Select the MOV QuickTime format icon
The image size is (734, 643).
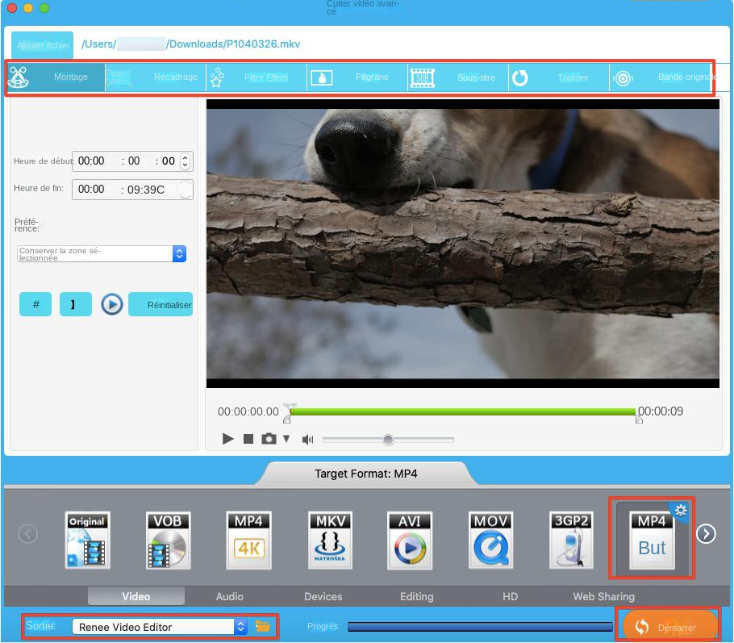click(491, 539)
